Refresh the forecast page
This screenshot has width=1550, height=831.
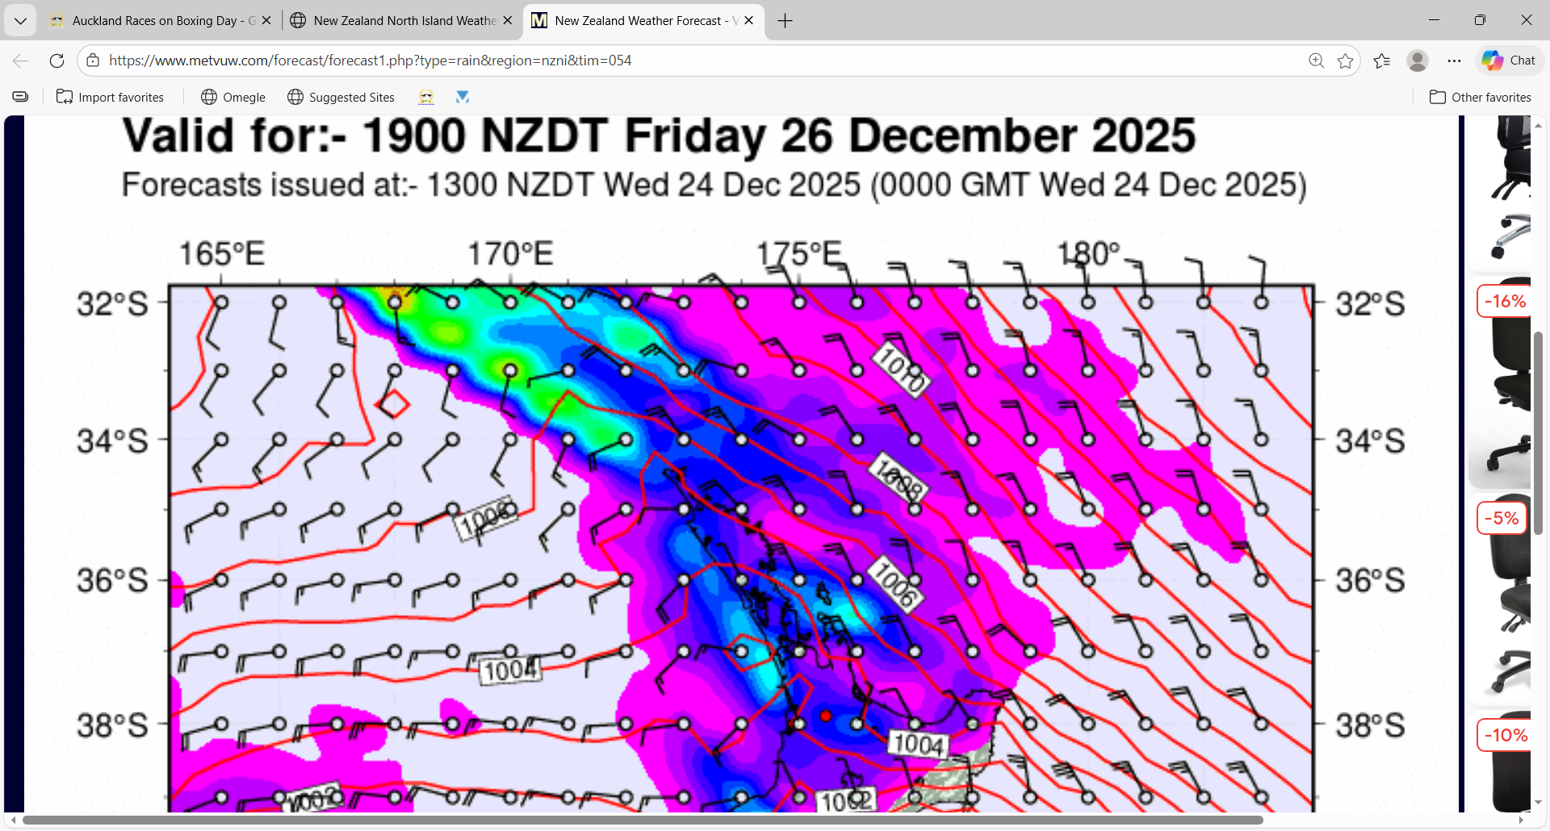pyautogui.click(x=57, y=61)
